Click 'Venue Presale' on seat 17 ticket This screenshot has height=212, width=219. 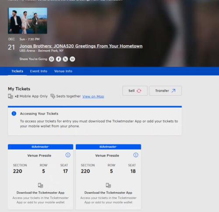tap(39, 156)
